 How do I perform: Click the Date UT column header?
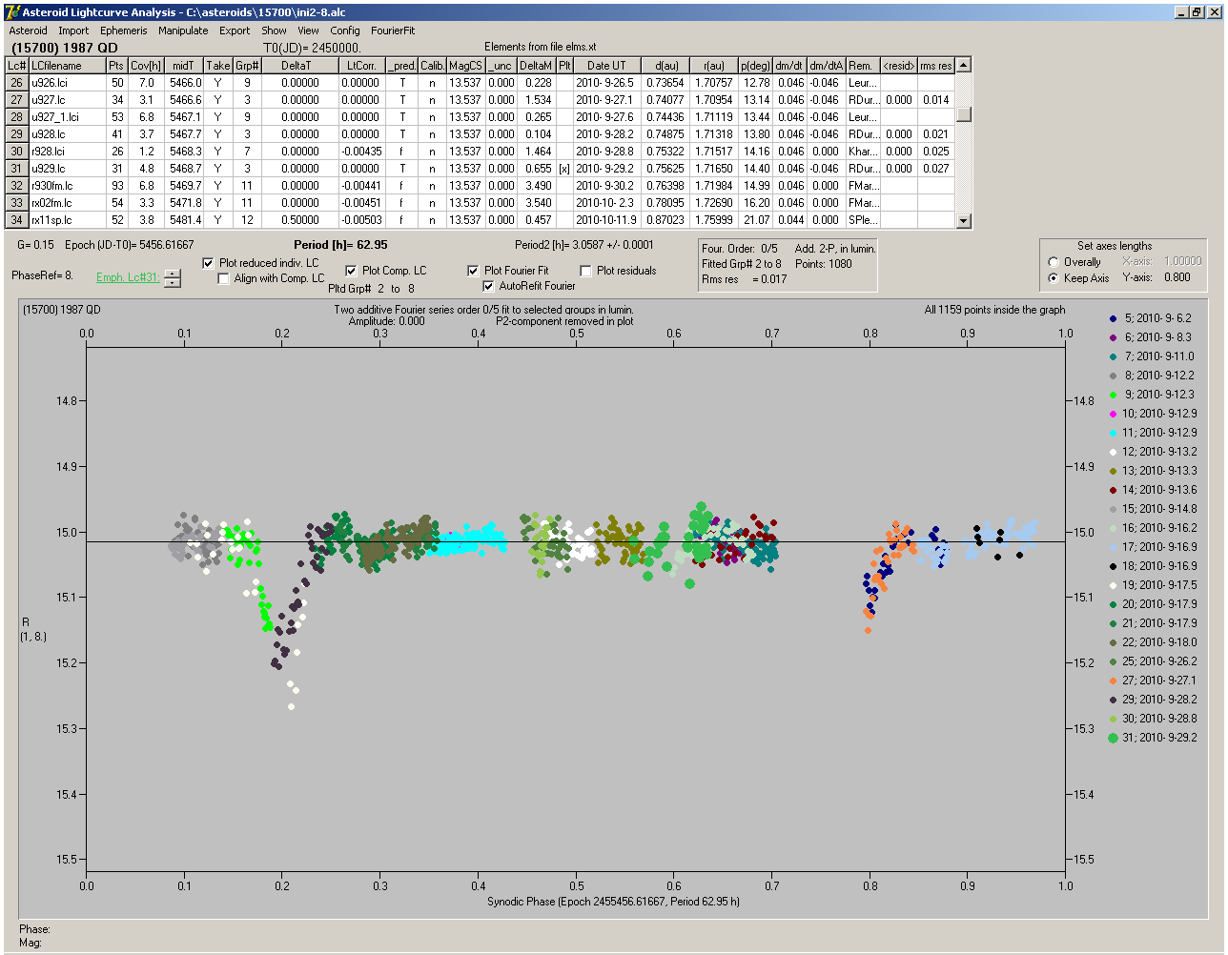pos(606,66)
